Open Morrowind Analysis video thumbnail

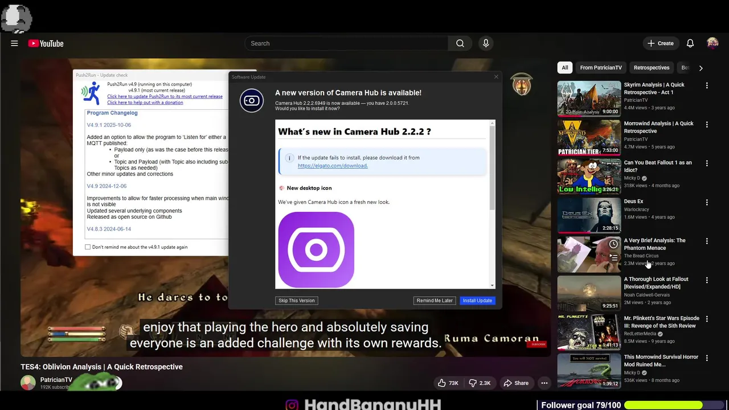tap(589, 137)
